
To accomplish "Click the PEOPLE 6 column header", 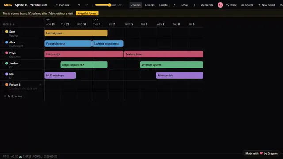I will click(8, 24).
